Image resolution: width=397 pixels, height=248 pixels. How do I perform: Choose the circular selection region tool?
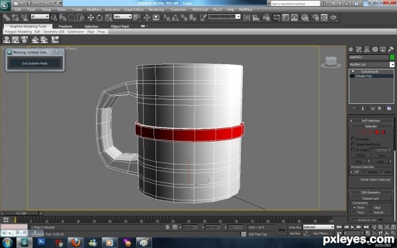pyautogui.click(x=71, y=17)
